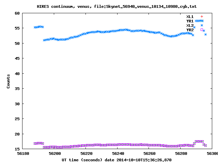Click x-axis tick label 56200

coord(55,154)
